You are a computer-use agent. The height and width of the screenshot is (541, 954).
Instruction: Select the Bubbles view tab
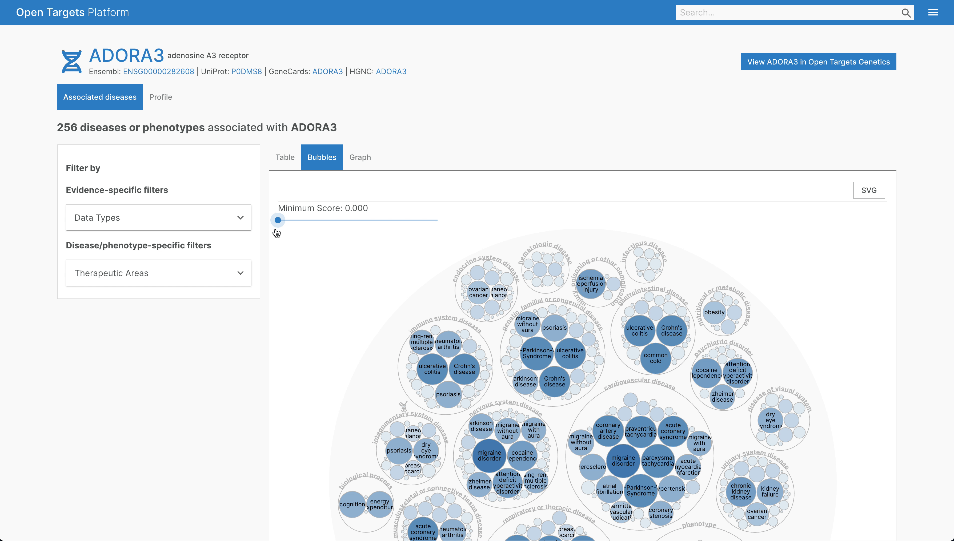click(x=322, y=157)
